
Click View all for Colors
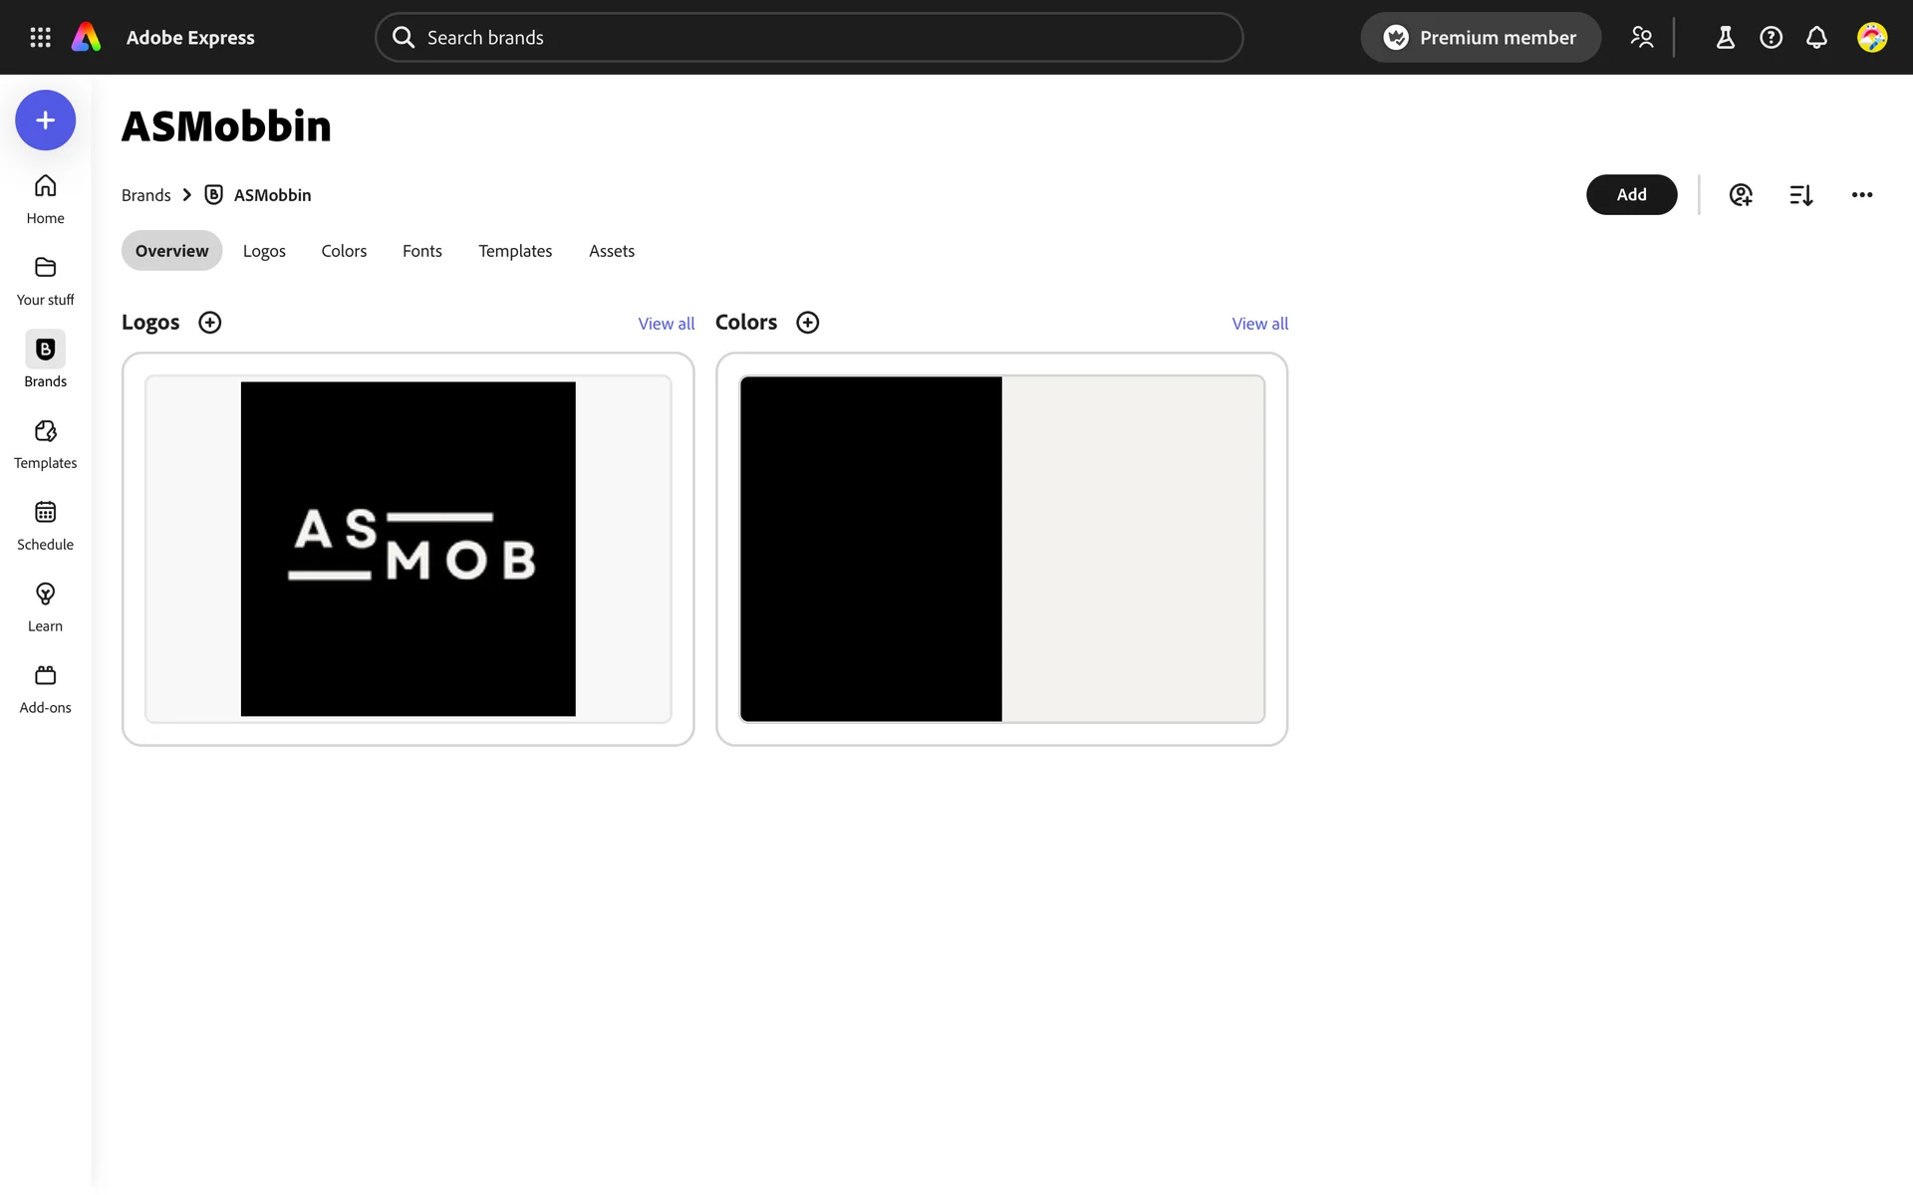pyautogui.click(x=1259, y=324)
